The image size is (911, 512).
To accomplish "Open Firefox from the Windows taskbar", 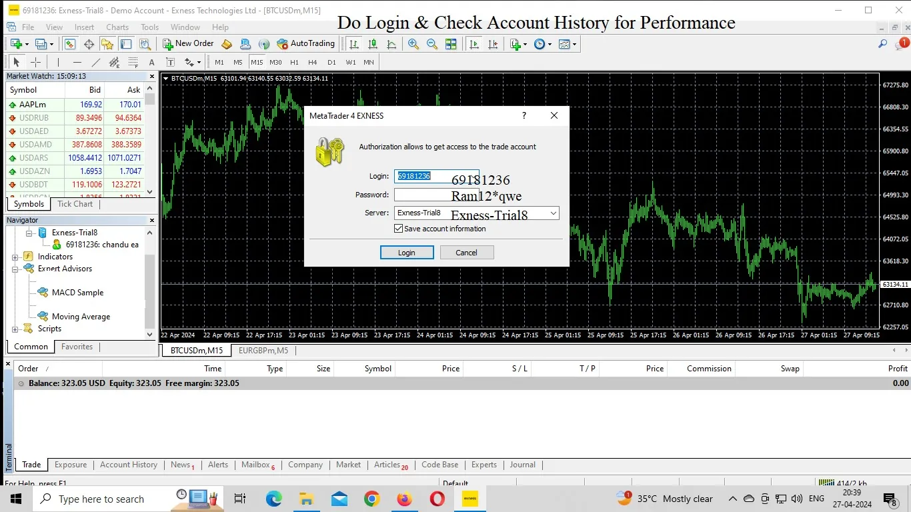I will click(404, 499).
